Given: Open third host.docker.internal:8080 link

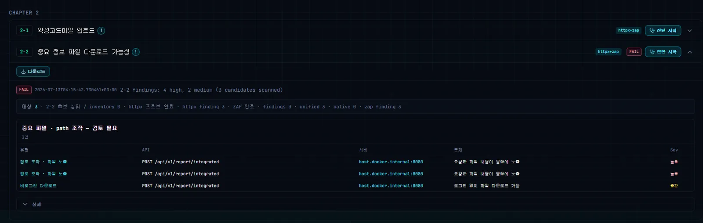Looking at the screenshot, I should (391, 186).
